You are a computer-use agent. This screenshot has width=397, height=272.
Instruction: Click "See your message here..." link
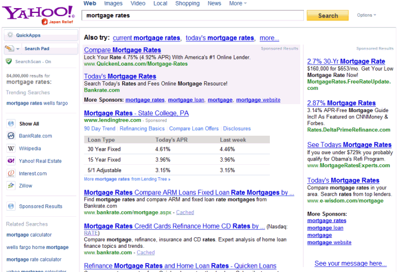[350, 263]
